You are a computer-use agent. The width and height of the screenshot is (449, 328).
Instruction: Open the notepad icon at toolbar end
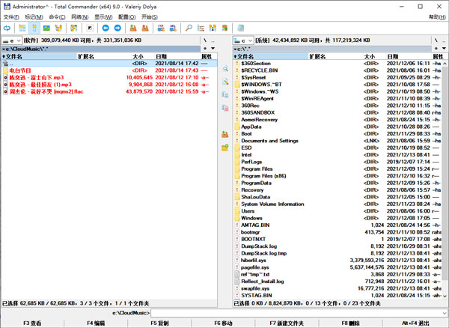pyautogui.click(x=240, y=28)
